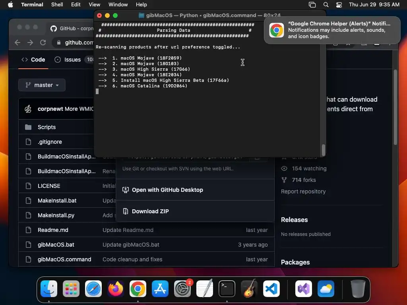Image resolution: width=407 pixels, height=305 pixels.
Task: Open the 154 watching link
Action: click(x=309, y=168)
